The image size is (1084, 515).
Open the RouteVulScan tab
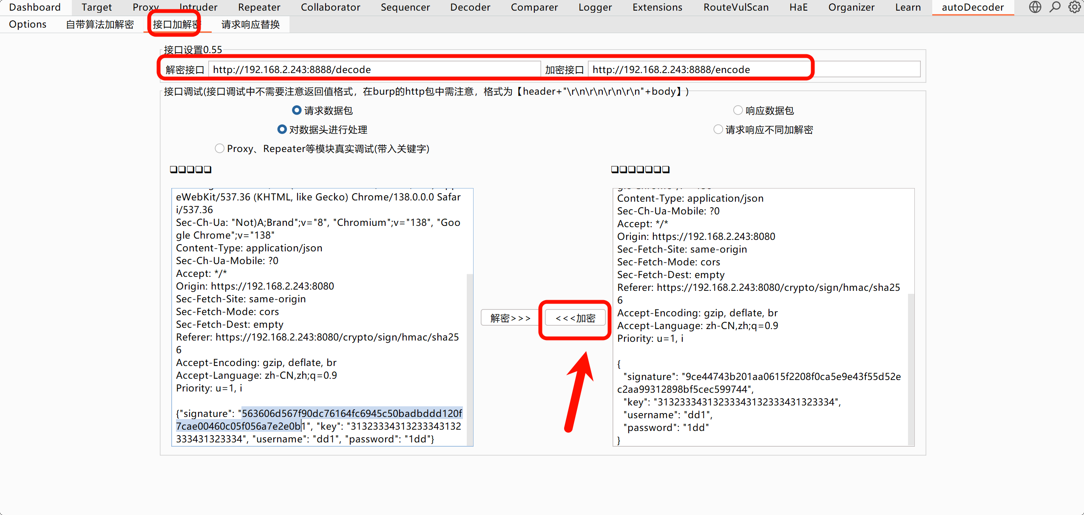click(736, 7)
